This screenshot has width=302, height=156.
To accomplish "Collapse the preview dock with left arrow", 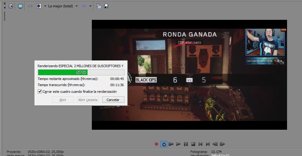I will coord(5,8).
